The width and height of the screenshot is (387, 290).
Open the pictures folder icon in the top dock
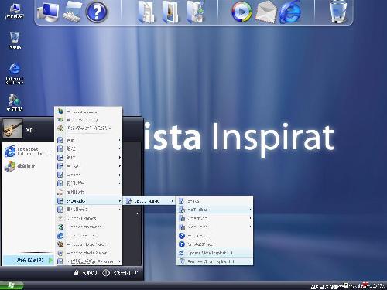[170, 12]
